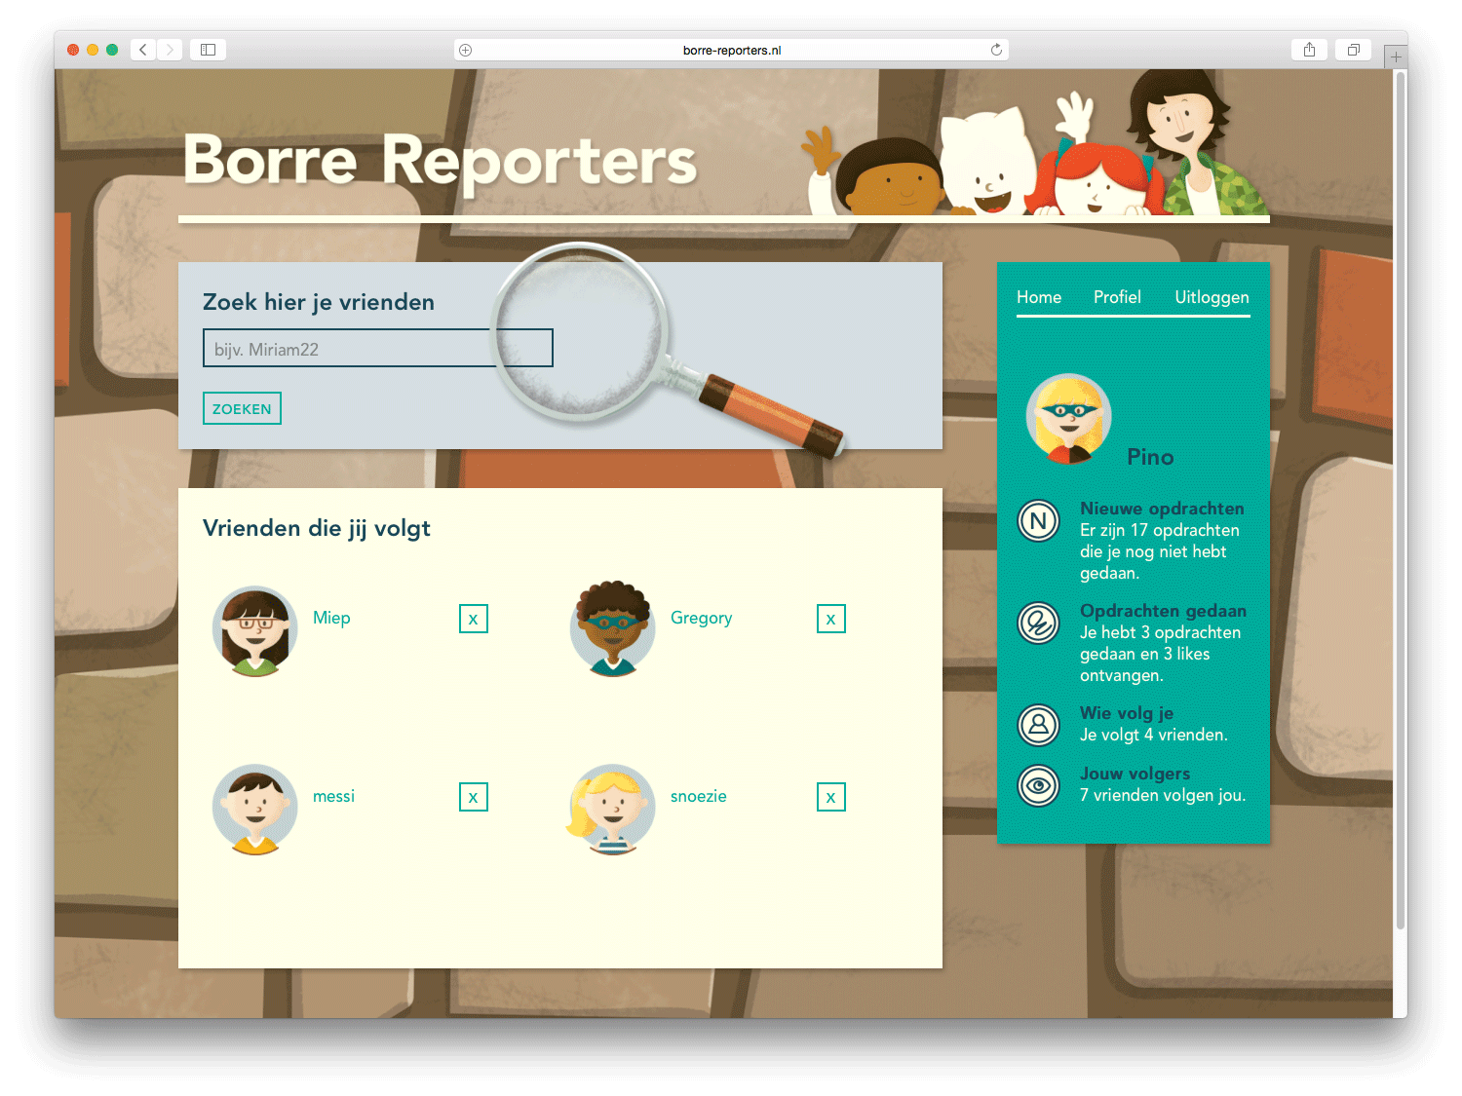Click Pino's profile avatar
Screen dimensions: 1462x1096
point(1069,419)
